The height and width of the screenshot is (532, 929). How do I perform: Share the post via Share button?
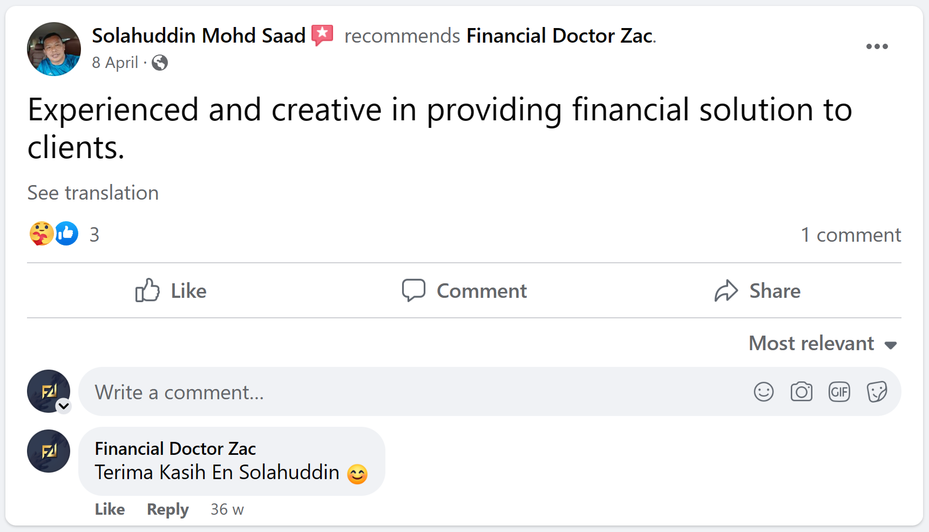(x=757, y=291)
